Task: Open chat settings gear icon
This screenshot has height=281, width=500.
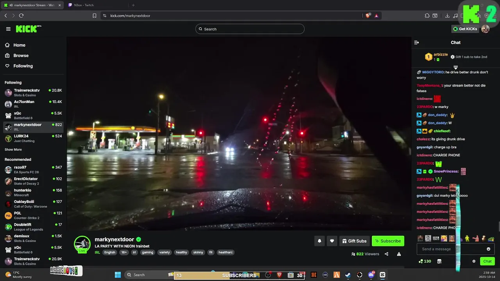Action: [474, 261]
